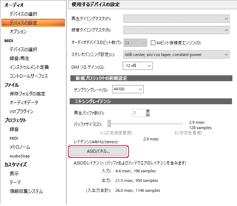
Task: Click オーディオ category header
Action: point(14,5)
